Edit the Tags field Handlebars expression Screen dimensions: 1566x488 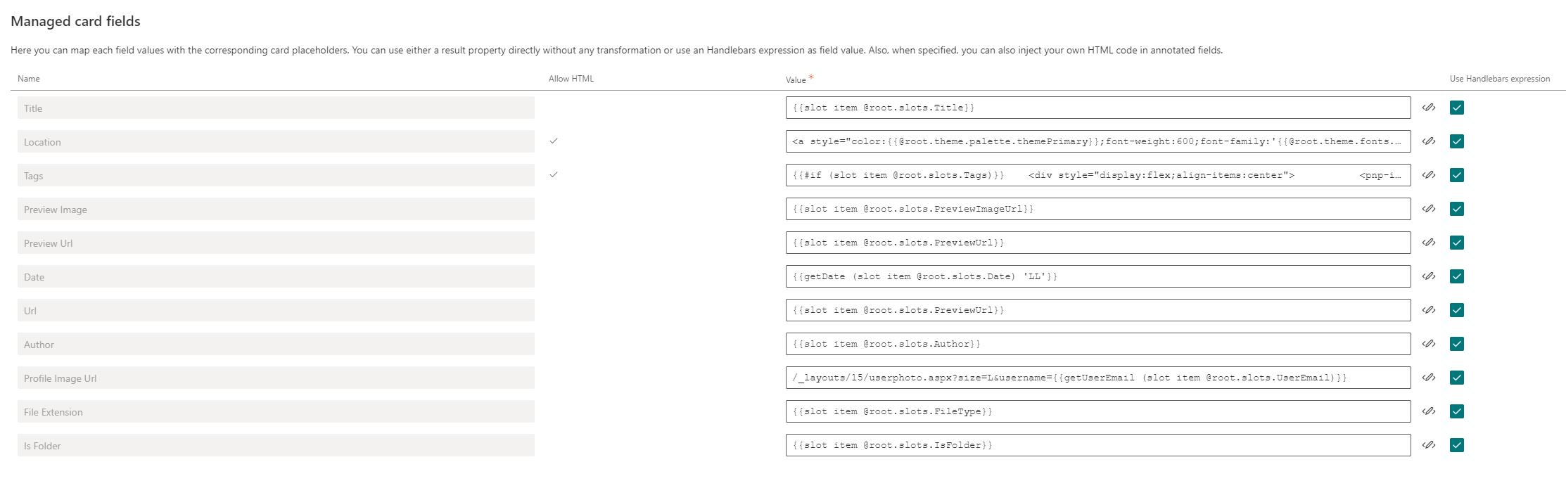coord(1429,175)
